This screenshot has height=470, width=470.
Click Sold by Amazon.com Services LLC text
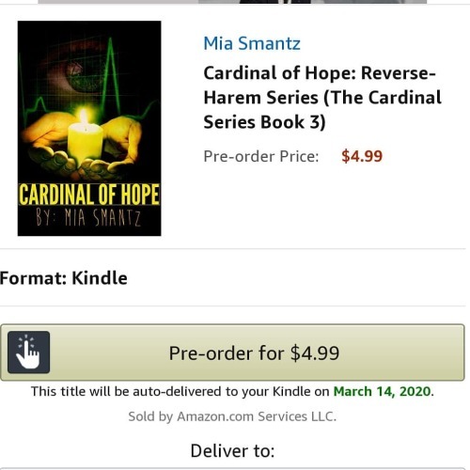(x=232, y=416)
